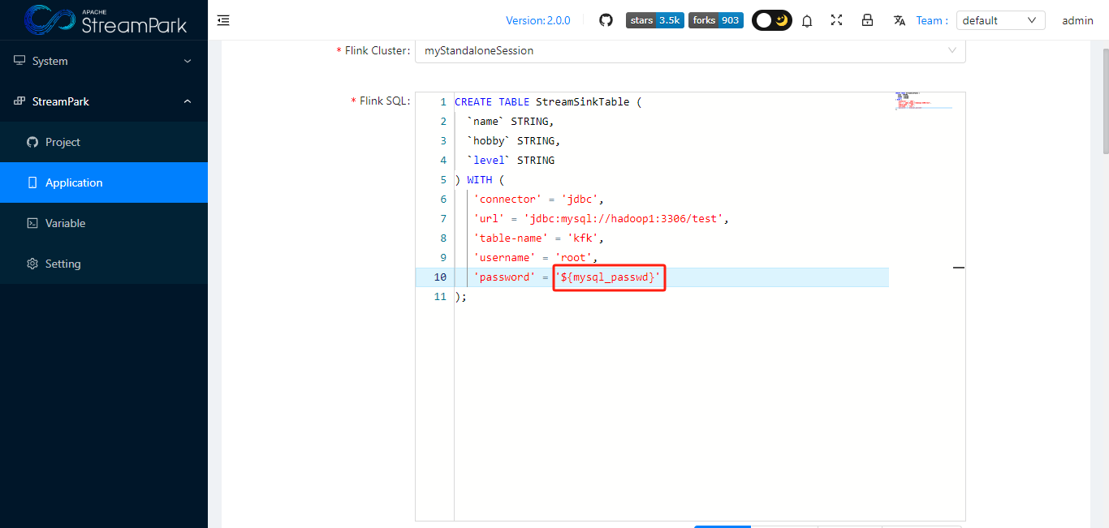This screenshot has width=1109, height=528.
Task: Expand the Flink Cluster dropdown
Action: point(689,50)
